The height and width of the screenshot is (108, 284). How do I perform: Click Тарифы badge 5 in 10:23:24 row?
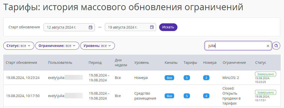pyautogui.click(x=187, y=78)
